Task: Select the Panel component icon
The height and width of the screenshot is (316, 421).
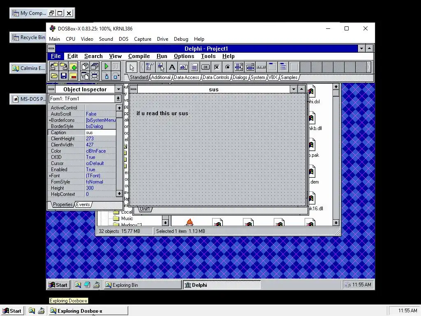Action: point(294,67)
